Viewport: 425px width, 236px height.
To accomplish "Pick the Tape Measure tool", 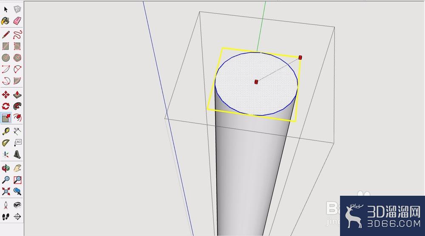I will 6,131.
